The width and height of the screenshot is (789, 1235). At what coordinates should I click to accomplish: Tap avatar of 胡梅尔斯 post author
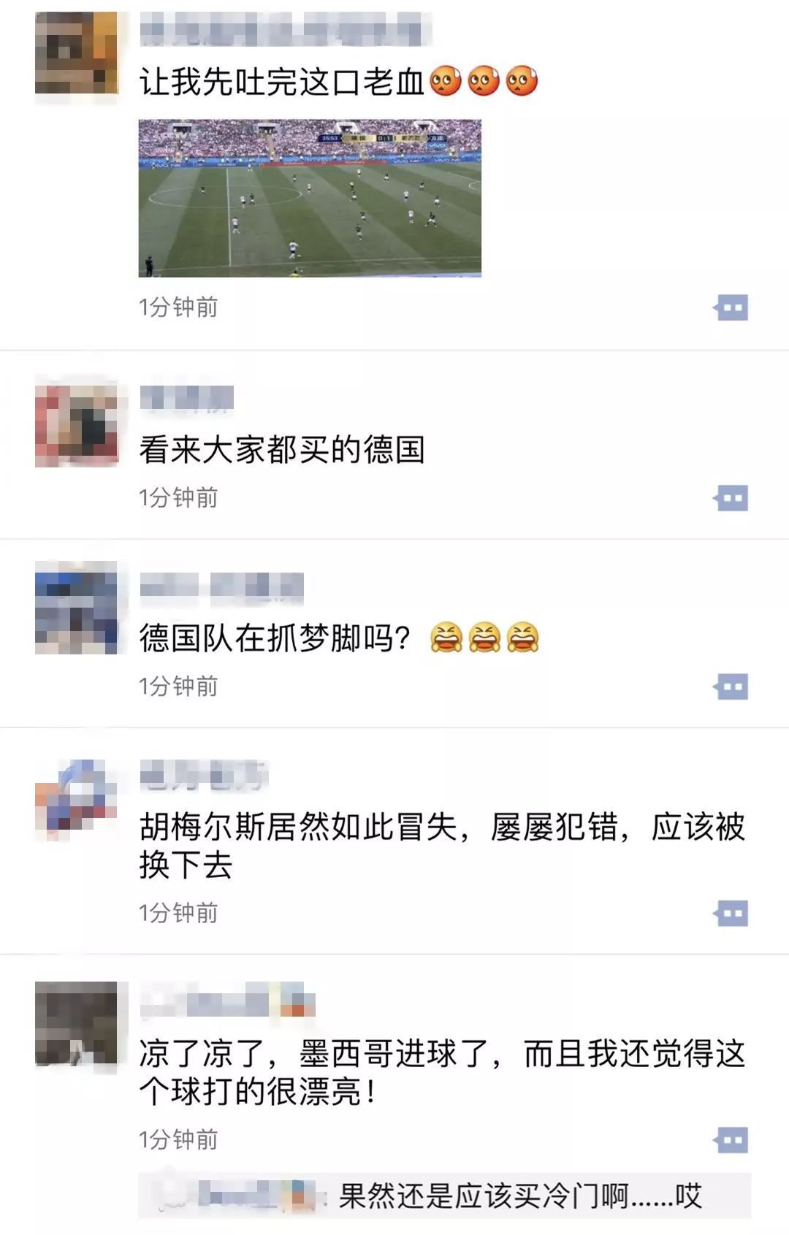click(x=77, y=800)
